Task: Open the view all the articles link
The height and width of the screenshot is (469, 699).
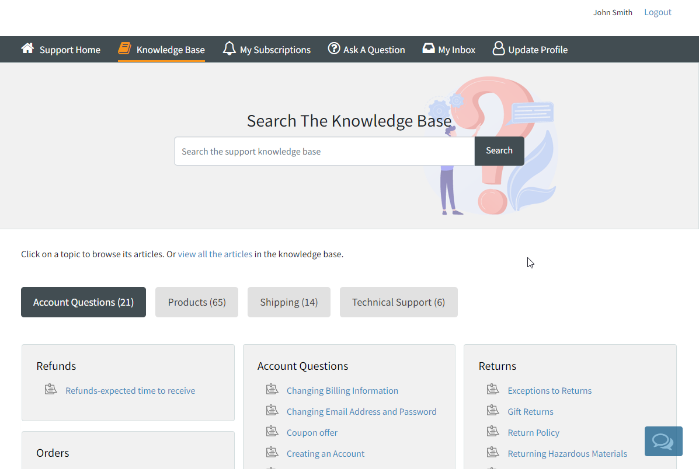Action: click(x=215, y=254)
